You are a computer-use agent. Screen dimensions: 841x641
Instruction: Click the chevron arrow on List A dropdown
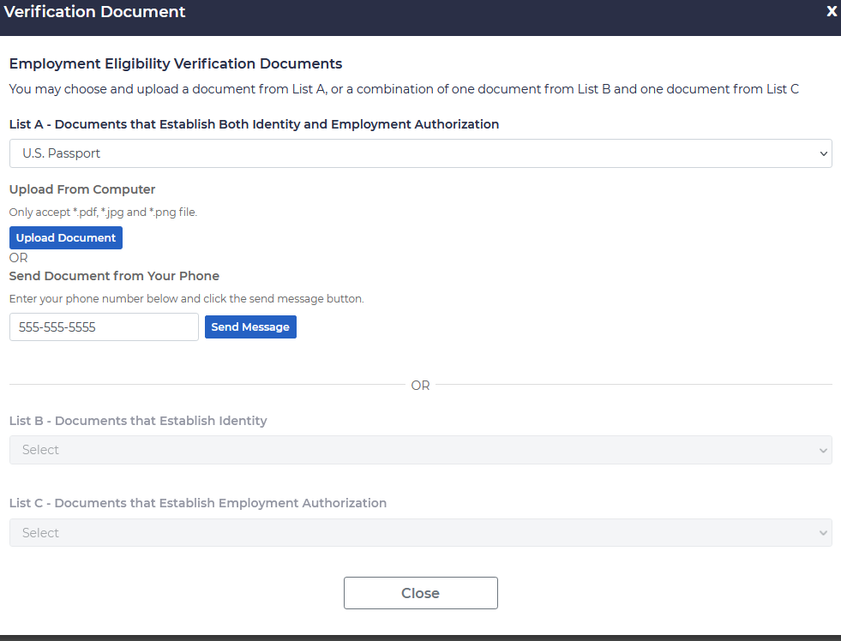coord(823,154)
